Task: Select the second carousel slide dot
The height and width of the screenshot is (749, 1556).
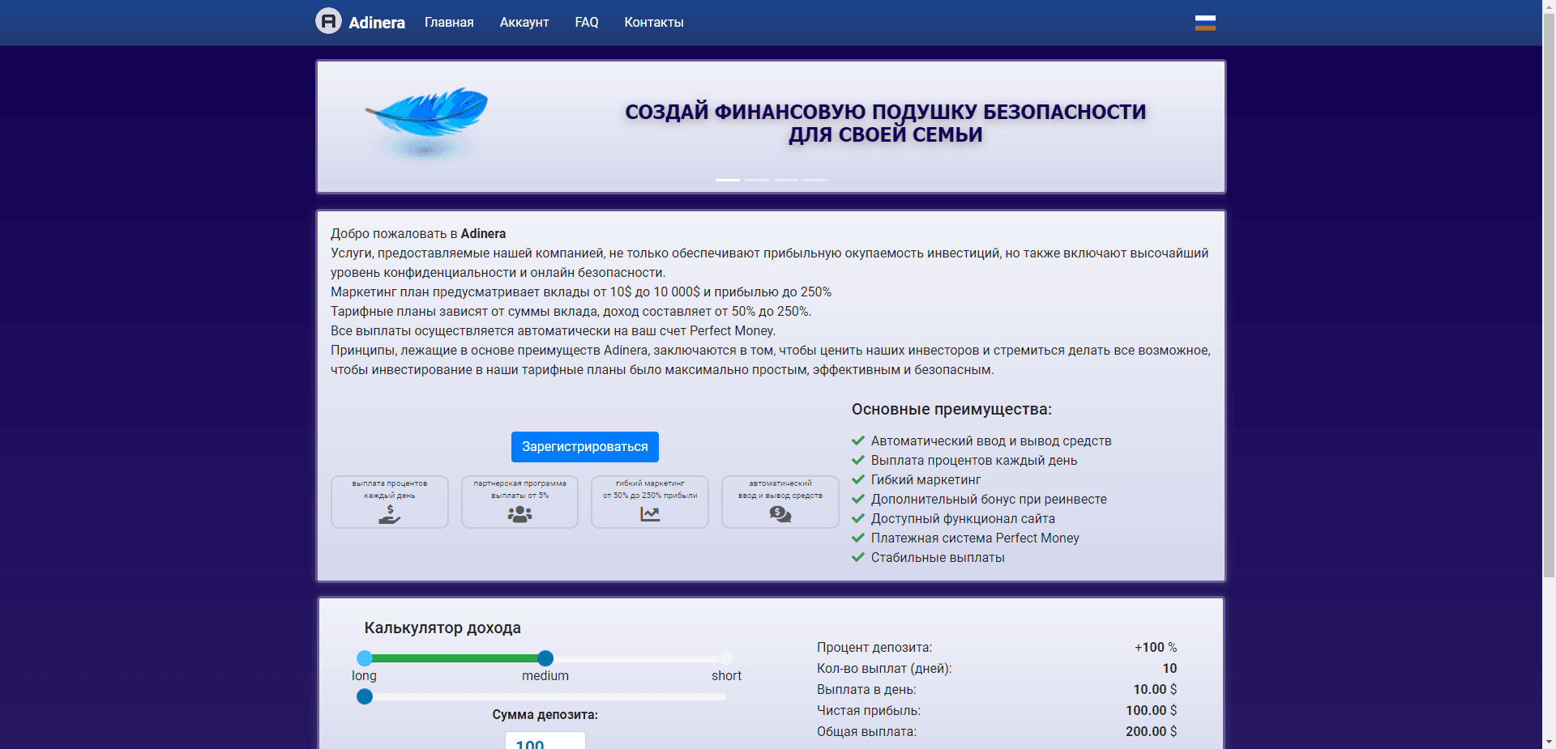Action: tap(757, 180)
